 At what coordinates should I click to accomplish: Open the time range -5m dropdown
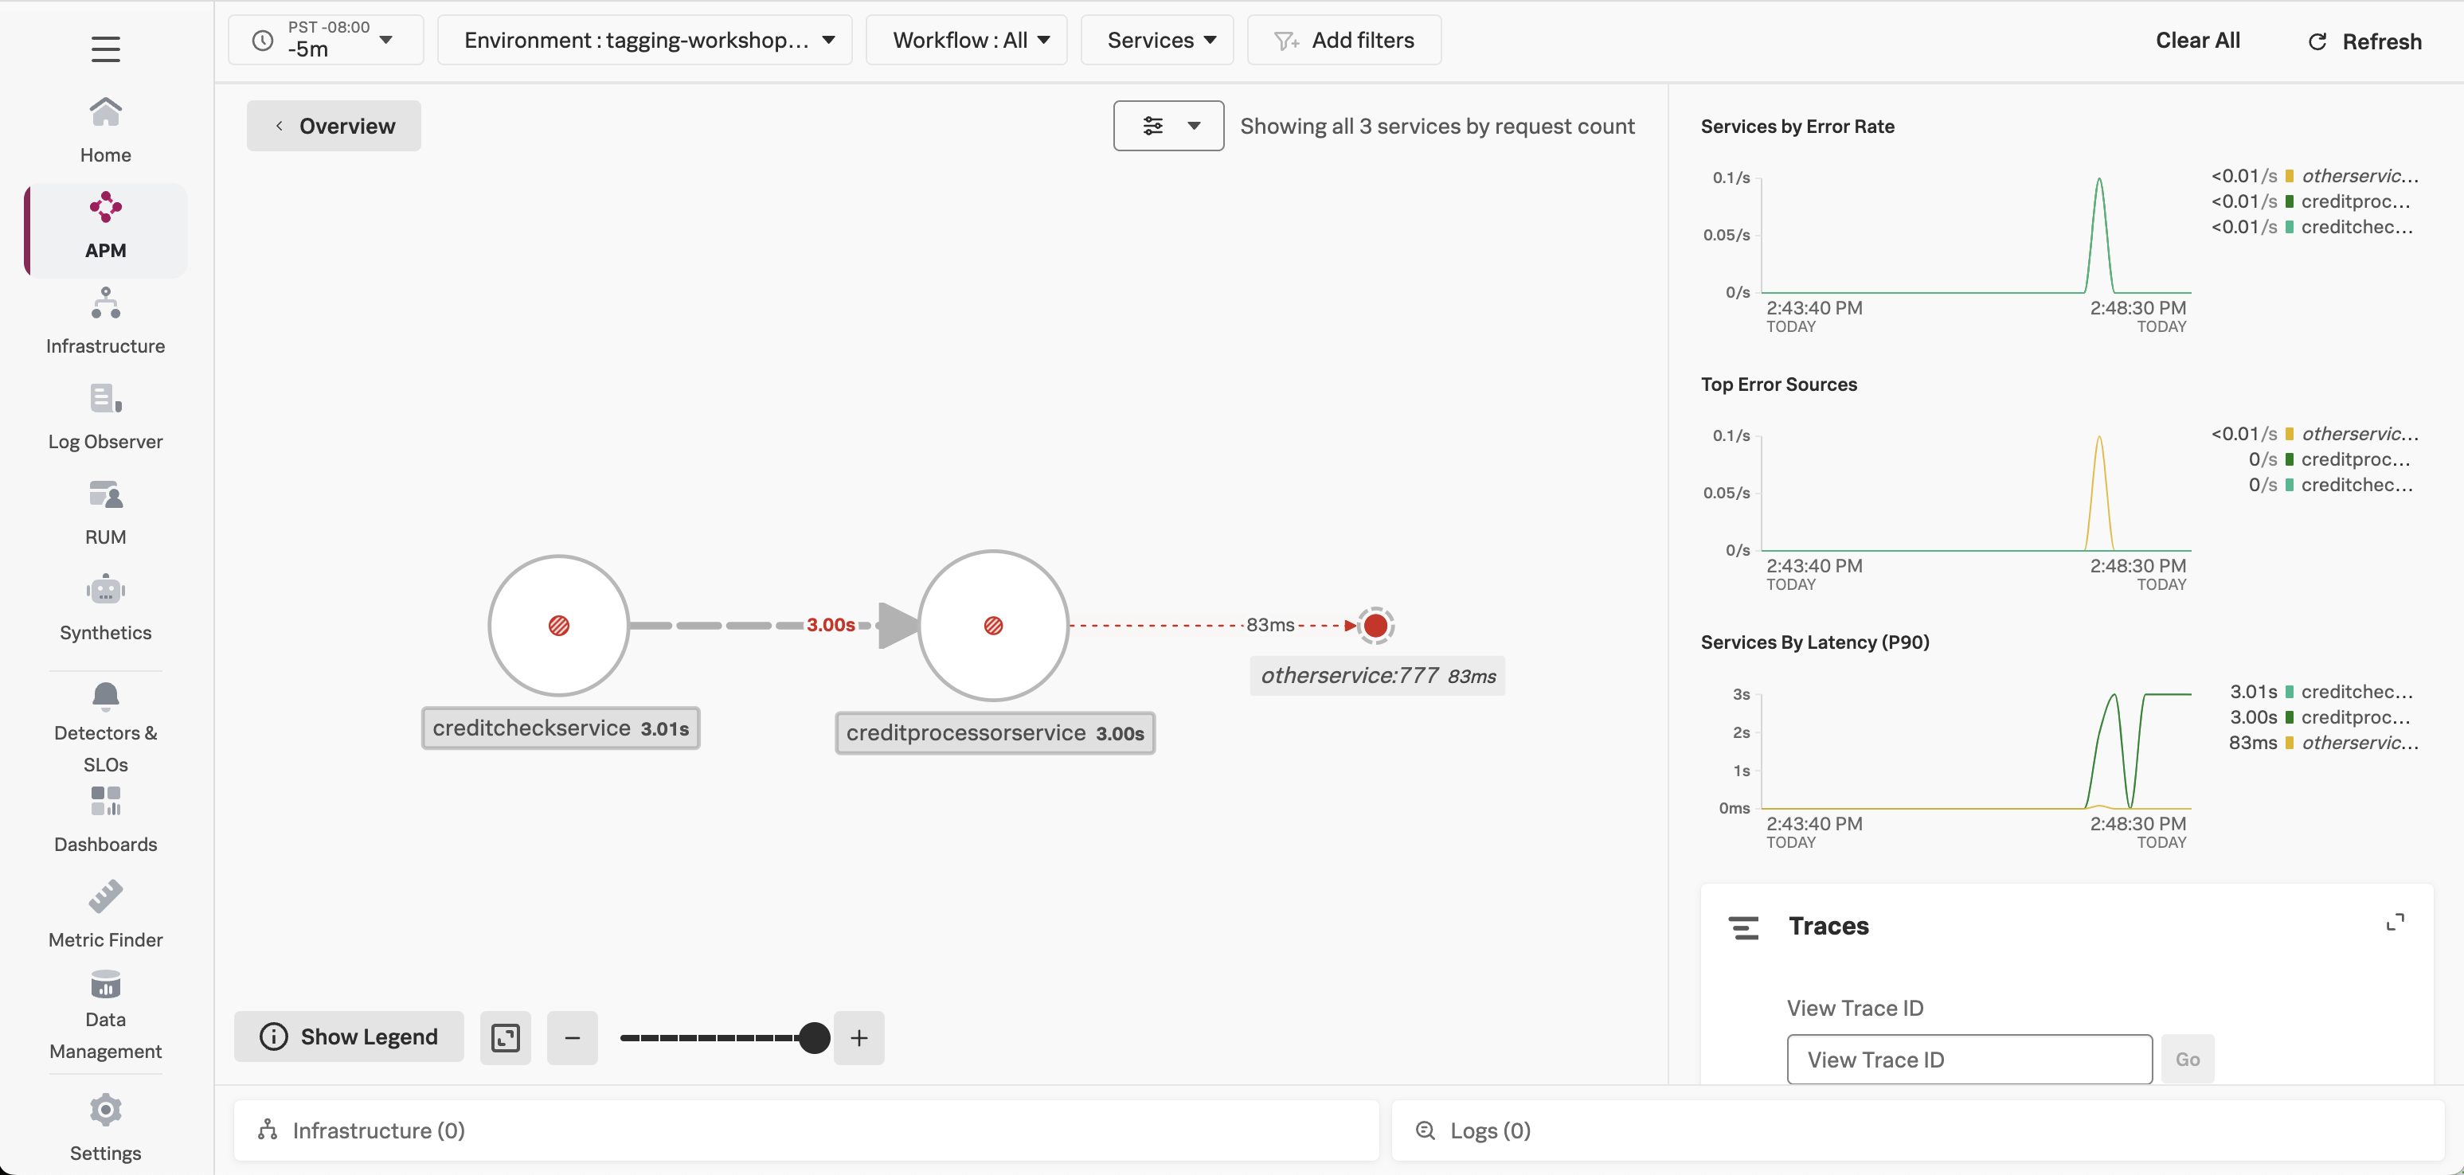point(325,40)
